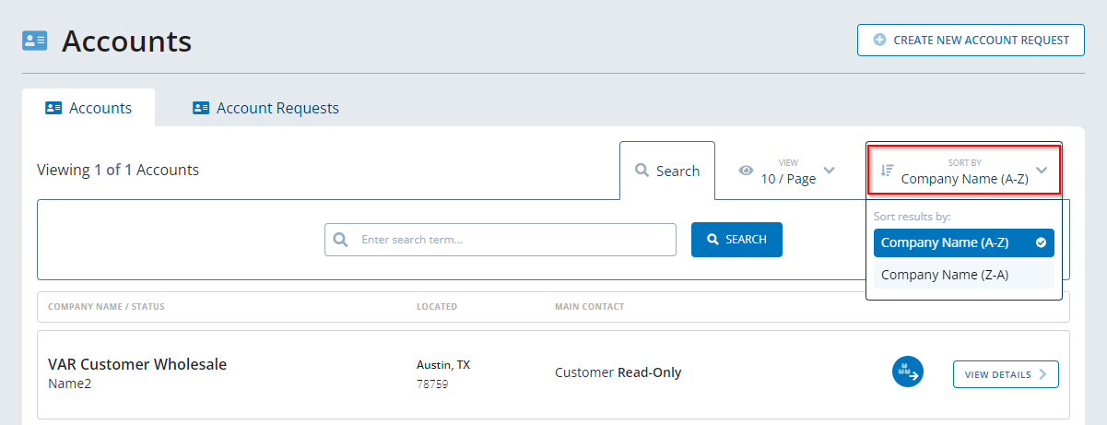
Task: Click the blue boxes-with-arrow icon for VAR Customer Wholesale
Action: (908, 372)
